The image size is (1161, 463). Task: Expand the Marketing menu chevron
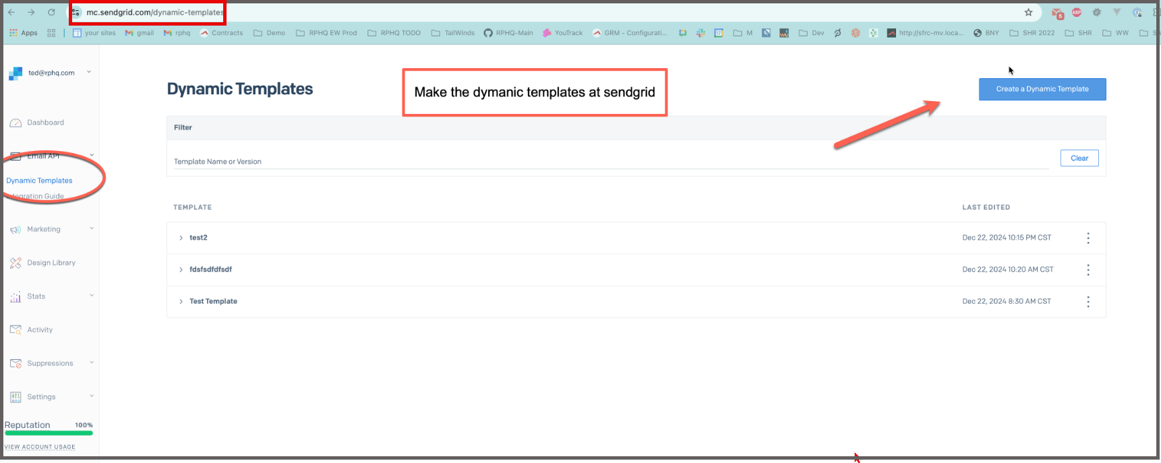pos(92,228)
